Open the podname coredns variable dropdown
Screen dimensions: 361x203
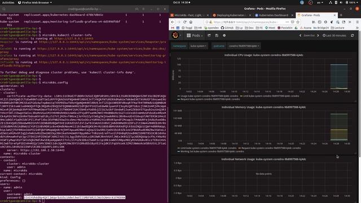(x=244, y=46)
